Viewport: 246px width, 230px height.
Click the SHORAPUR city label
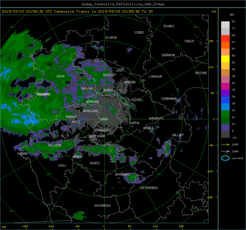point(168,55)
